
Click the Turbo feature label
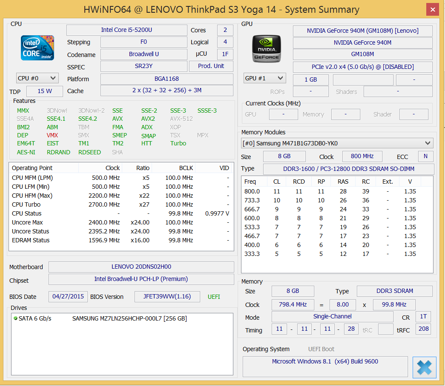point(178,143)
